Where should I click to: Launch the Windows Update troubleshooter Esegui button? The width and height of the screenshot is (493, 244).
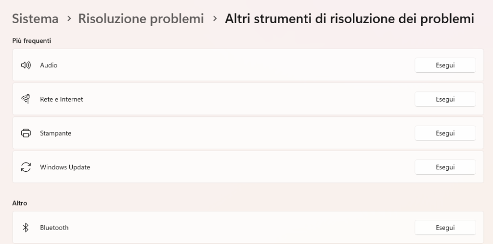pyautogui.click(x=445, y=167)
